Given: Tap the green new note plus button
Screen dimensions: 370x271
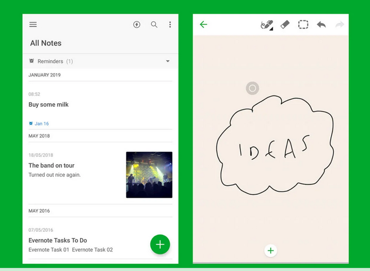Looking at the screenshot, I should tap(160, 244).
